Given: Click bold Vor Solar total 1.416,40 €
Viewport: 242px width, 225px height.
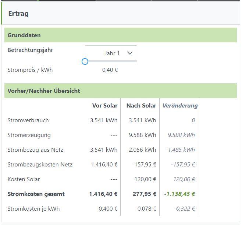Looking at the screenshot, I should (x=103, y=194).
